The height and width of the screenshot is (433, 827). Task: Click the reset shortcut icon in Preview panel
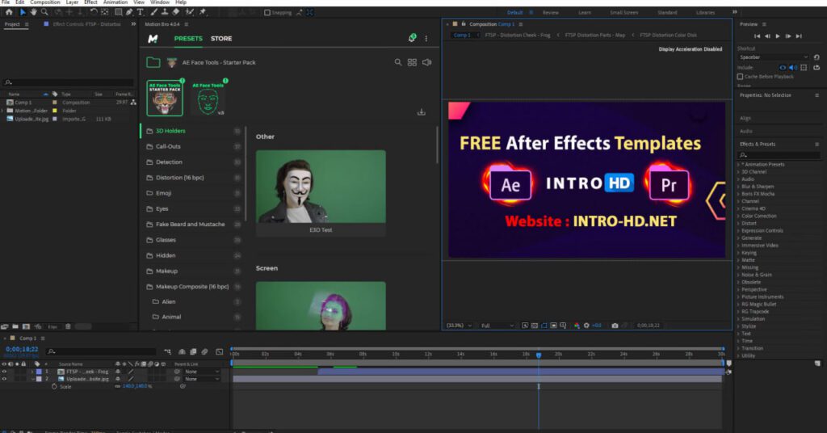pyautogui.click(x=817, y=57)
